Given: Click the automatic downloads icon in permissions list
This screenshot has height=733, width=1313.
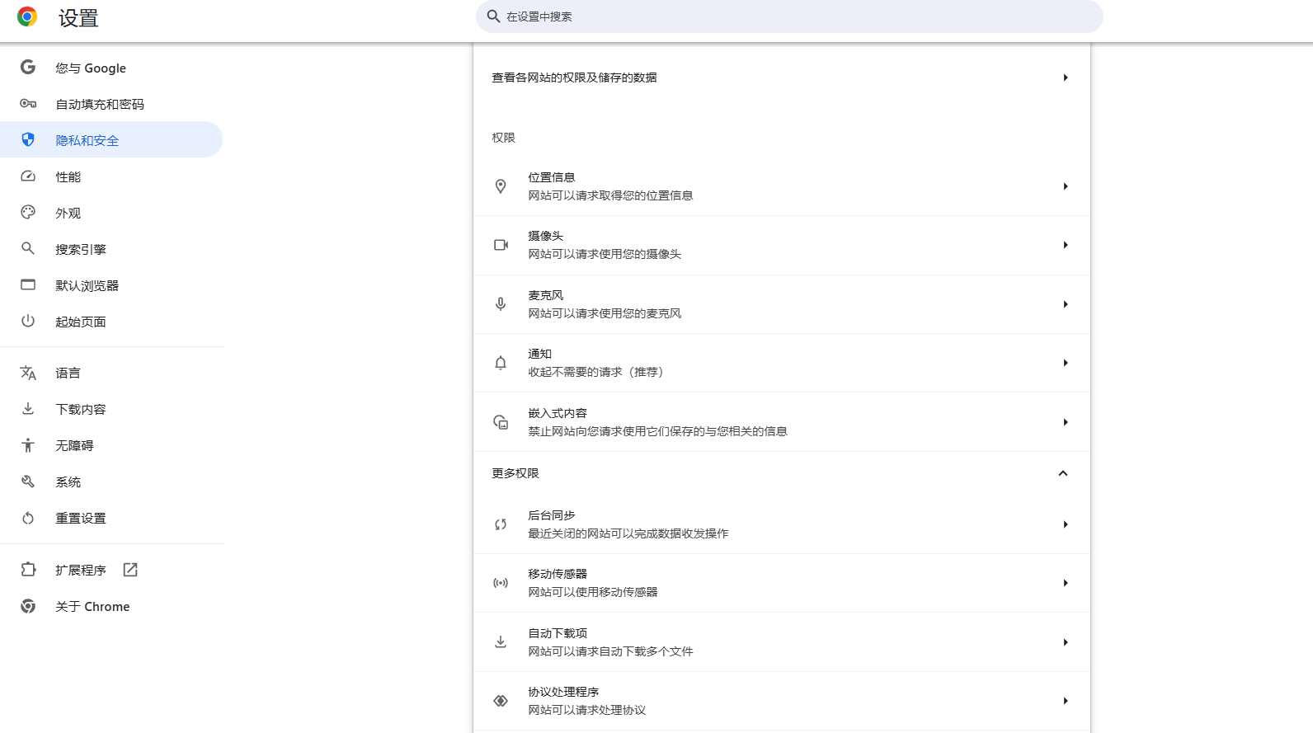Looking at the screenshot, I should pos(501,642).
